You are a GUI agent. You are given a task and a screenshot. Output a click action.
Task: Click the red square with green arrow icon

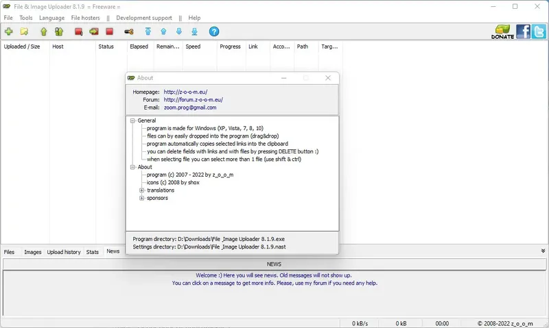(x=94, y=31)
